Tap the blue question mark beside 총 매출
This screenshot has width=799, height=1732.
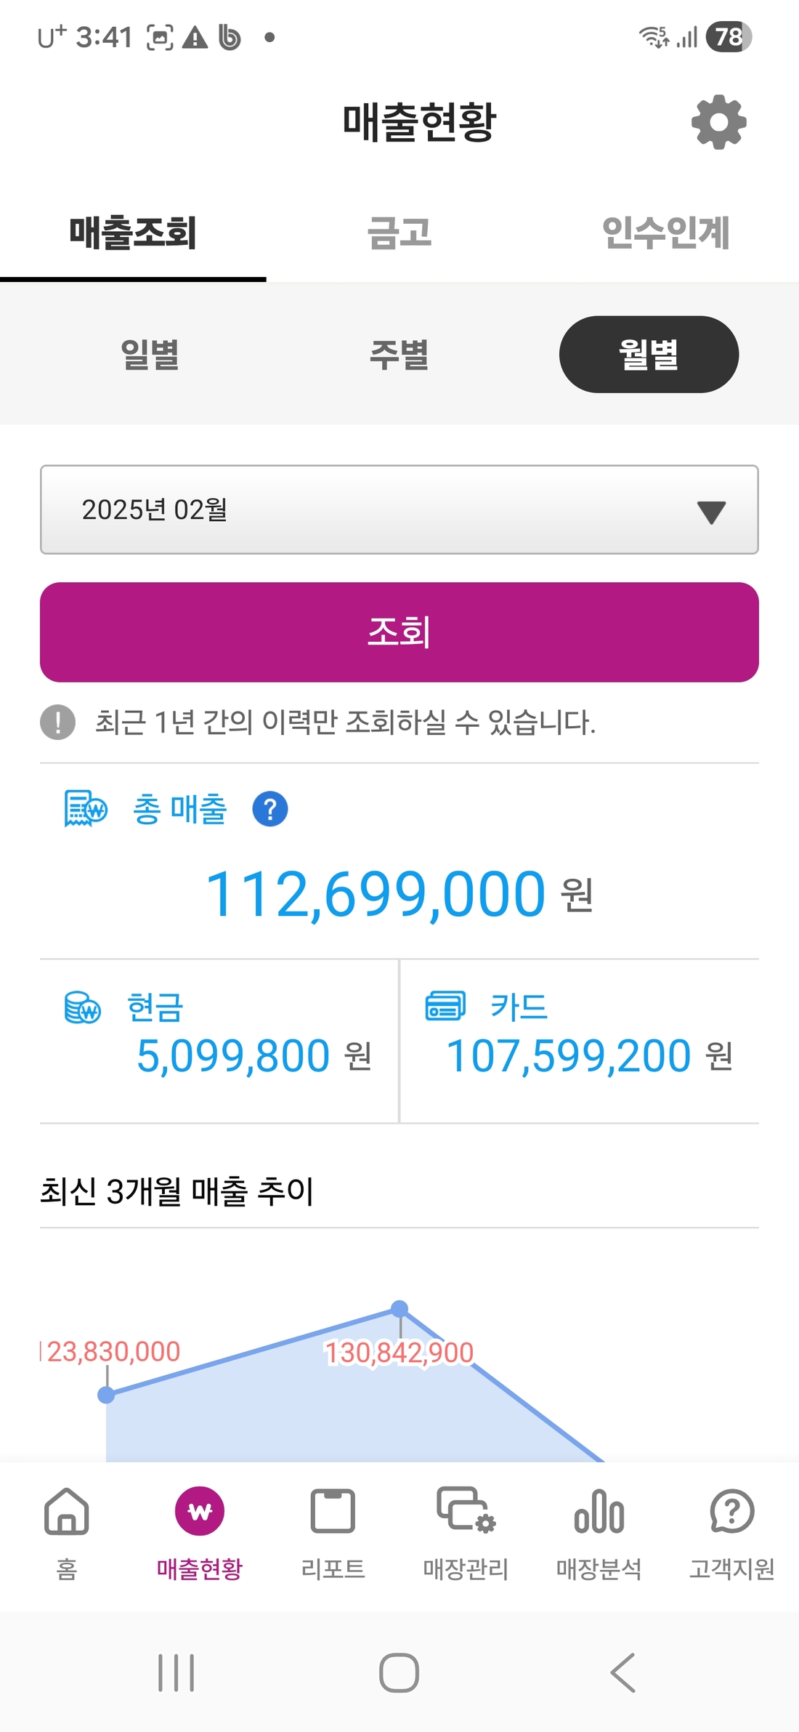pyautogui.click(x=269, y=809)
